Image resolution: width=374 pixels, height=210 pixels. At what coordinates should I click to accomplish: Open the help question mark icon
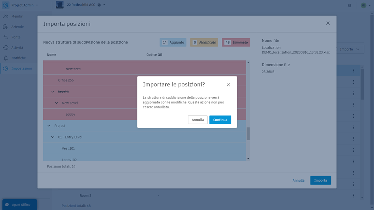click(350, 5)
